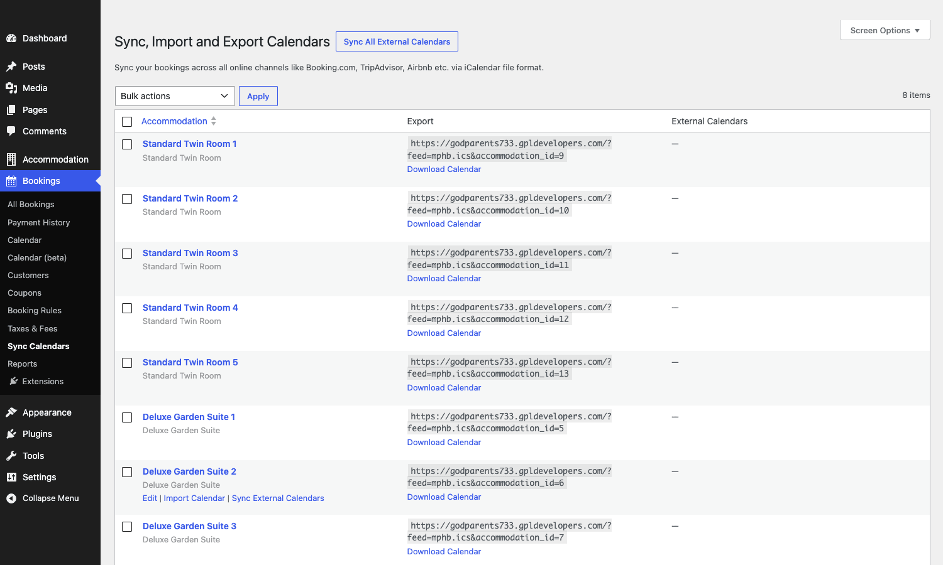Check the Standard Twin Room 1 checkbox

tap(127, 144)
